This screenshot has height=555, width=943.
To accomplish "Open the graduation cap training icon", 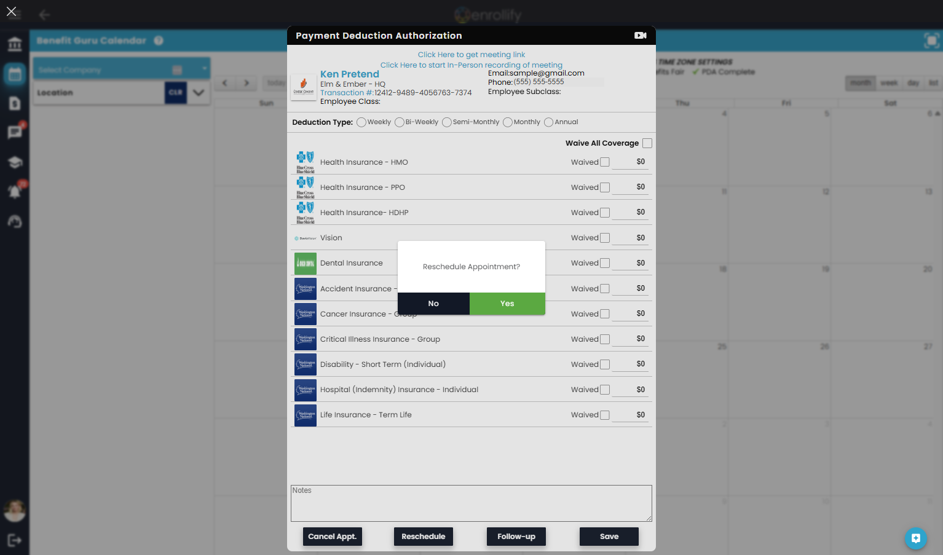I will click(x=15, y=162).
